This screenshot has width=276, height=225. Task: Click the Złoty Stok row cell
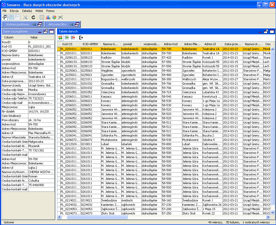tap(111, 213)
